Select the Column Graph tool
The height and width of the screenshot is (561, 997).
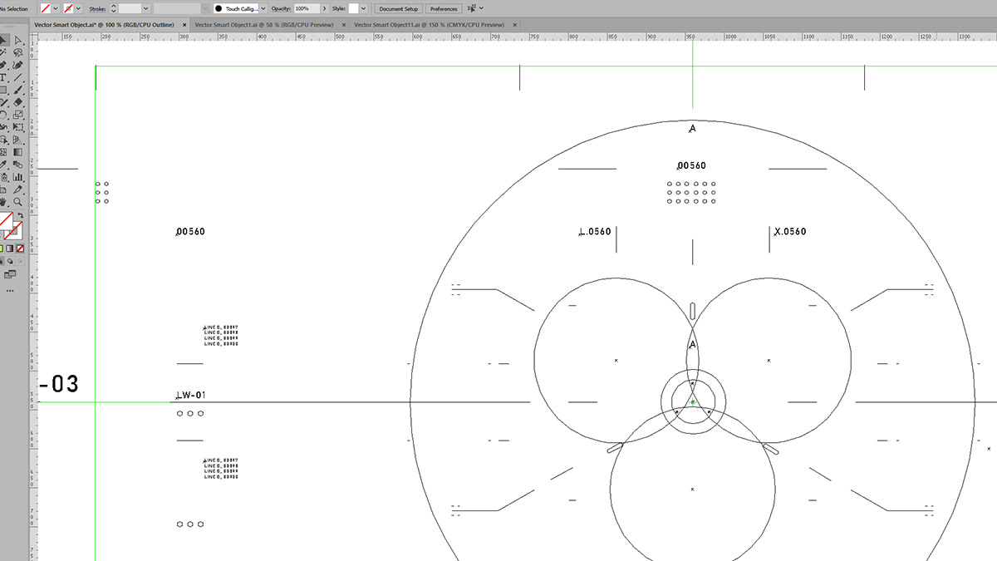click(x=17, y=177)
